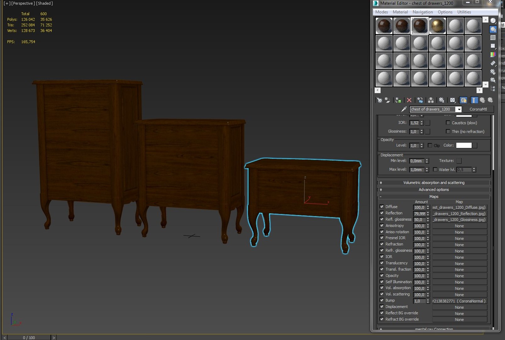Screen dimensions: 505x340
Task: Open the Diffuse map slot button
Action: point(459,207)
